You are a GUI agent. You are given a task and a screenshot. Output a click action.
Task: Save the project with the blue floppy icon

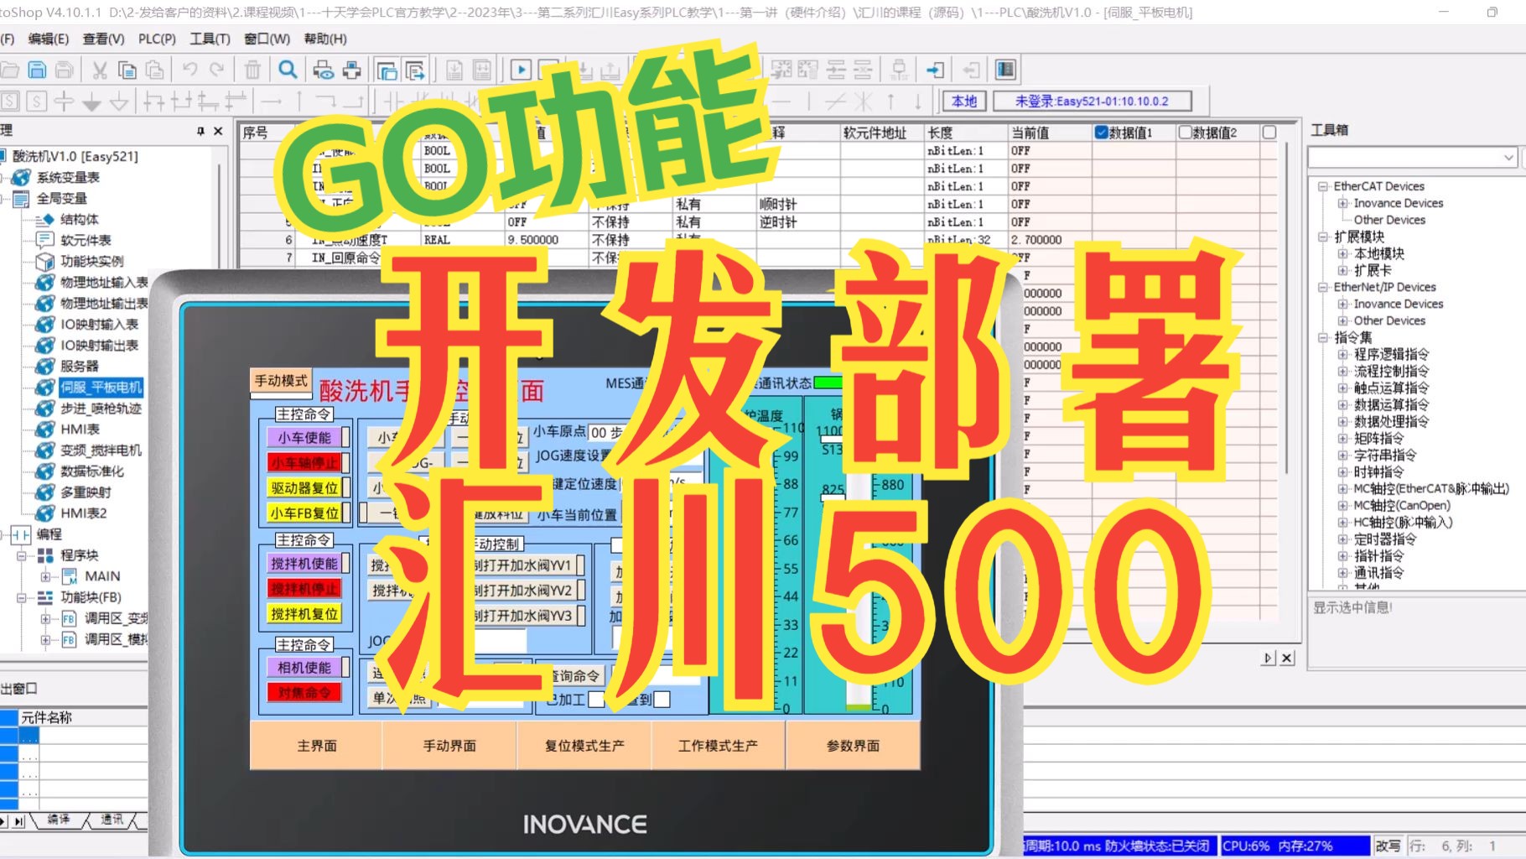tap(37, 70)
